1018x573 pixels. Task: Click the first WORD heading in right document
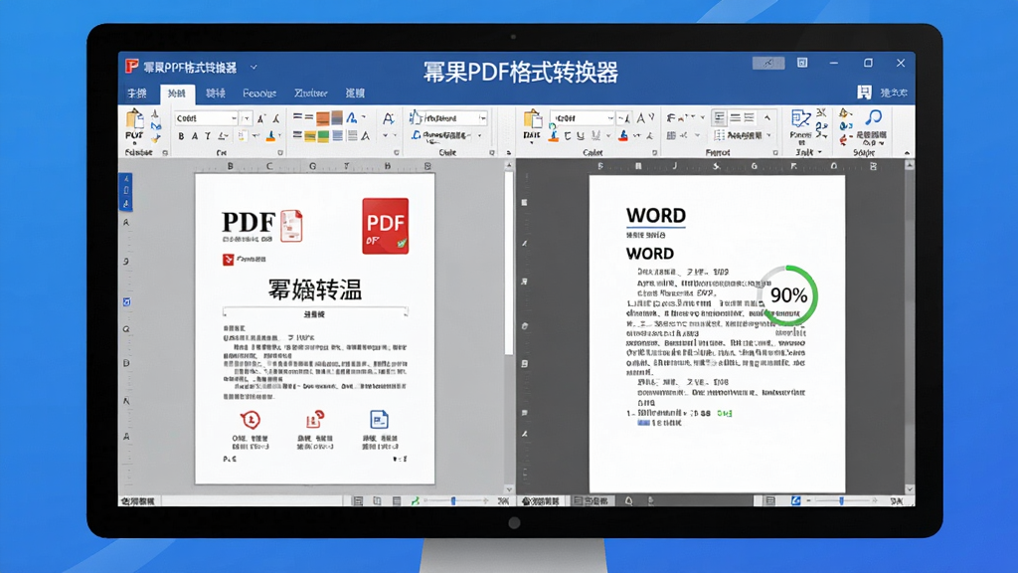(656, 216)
